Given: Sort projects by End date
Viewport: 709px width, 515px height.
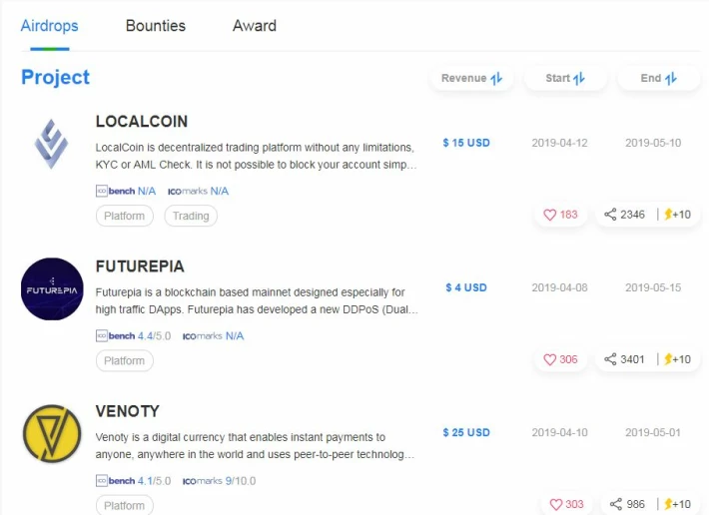Looking at the screenshot, I should [x=659, y=78].
